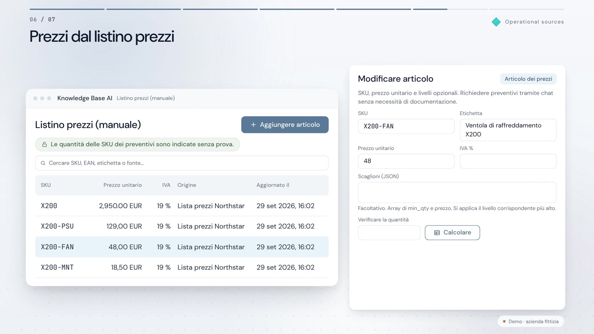Click the Prezzo unitario field showing 48
The width and height of the screenshot is (594, 334).
(406, 161)
